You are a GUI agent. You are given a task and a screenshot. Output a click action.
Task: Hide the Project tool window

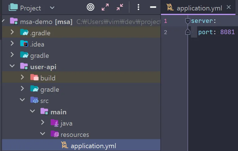(153, 7)
